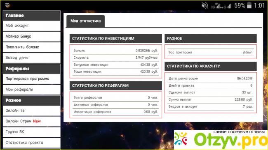The width and height of the screenshot is (268, 150).
Task: Select the Моя статистика tab
Action: [x=85, y=21]
